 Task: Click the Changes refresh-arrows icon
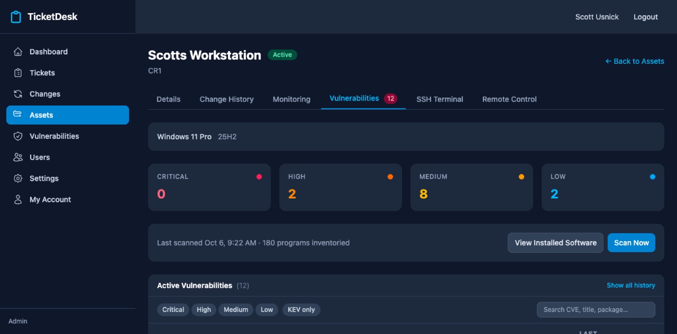18,94
